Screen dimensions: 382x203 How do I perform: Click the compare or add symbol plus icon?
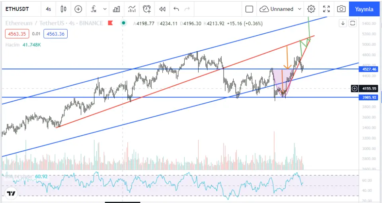78,9
